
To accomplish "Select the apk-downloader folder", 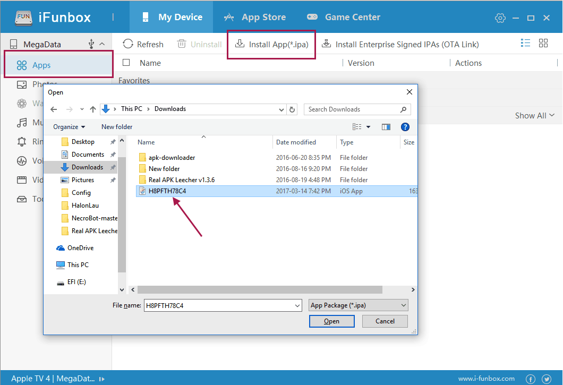I will [x=172, y=157].
